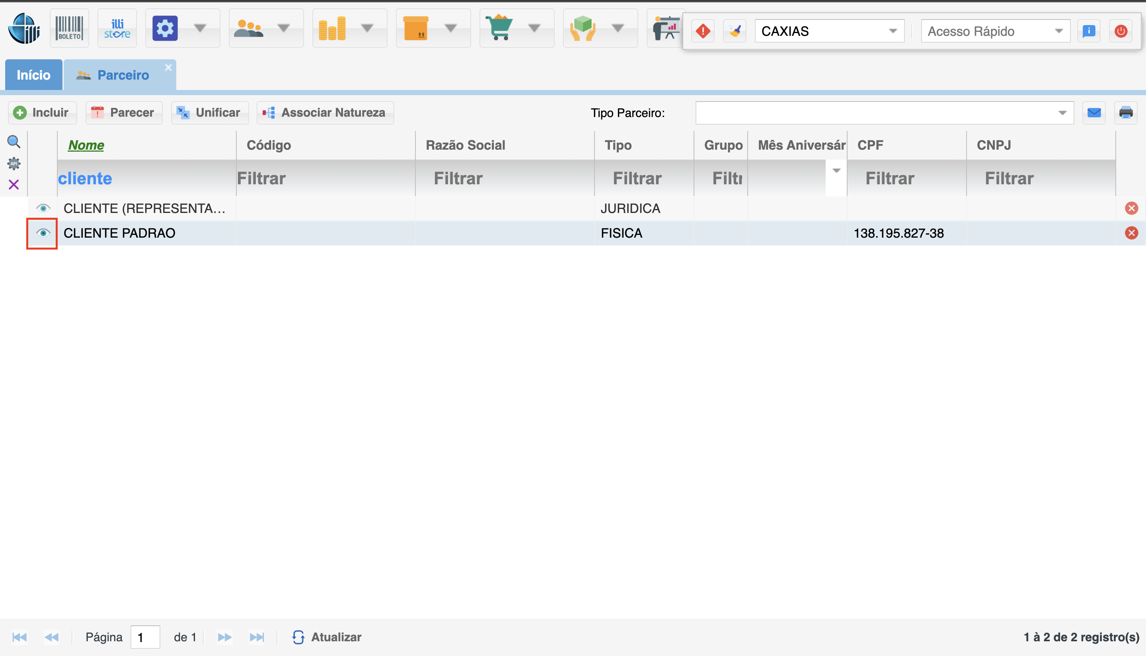
Task: Switch to the Início tab
Action: [x=33, y=75]
